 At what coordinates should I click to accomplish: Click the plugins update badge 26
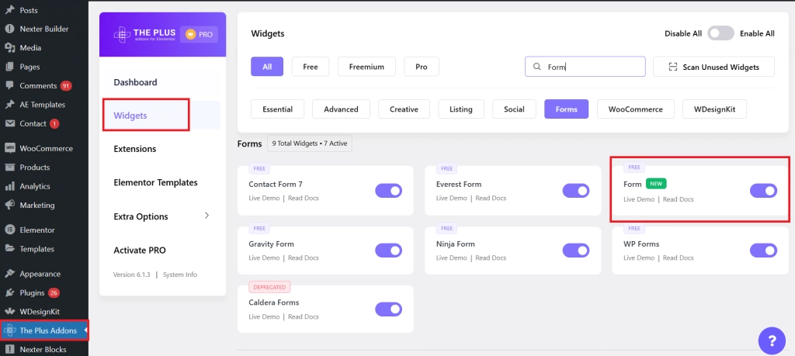54,292
